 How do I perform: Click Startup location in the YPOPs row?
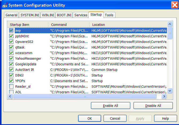pos(97,81)
